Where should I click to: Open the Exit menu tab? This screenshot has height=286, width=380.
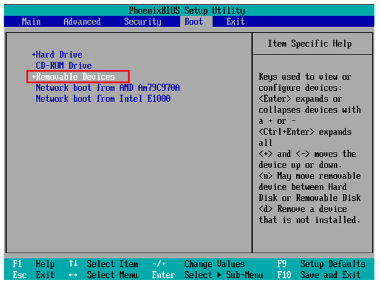click(235, 22)
